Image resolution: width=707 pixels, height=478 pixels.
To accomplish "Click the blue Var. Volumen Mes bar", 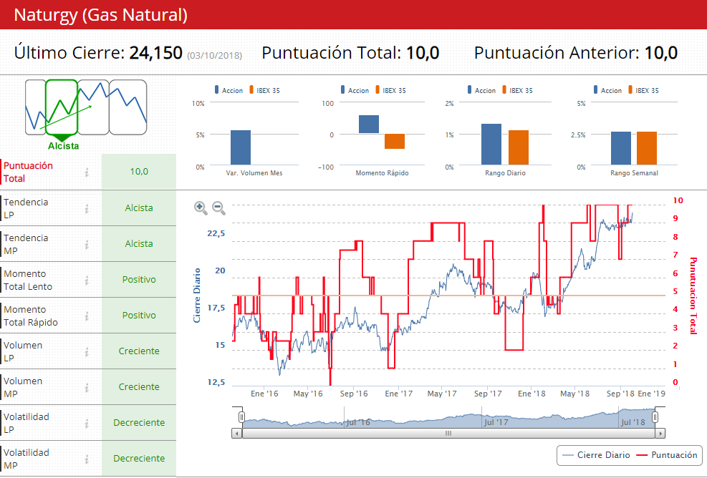I will [241, 148].
